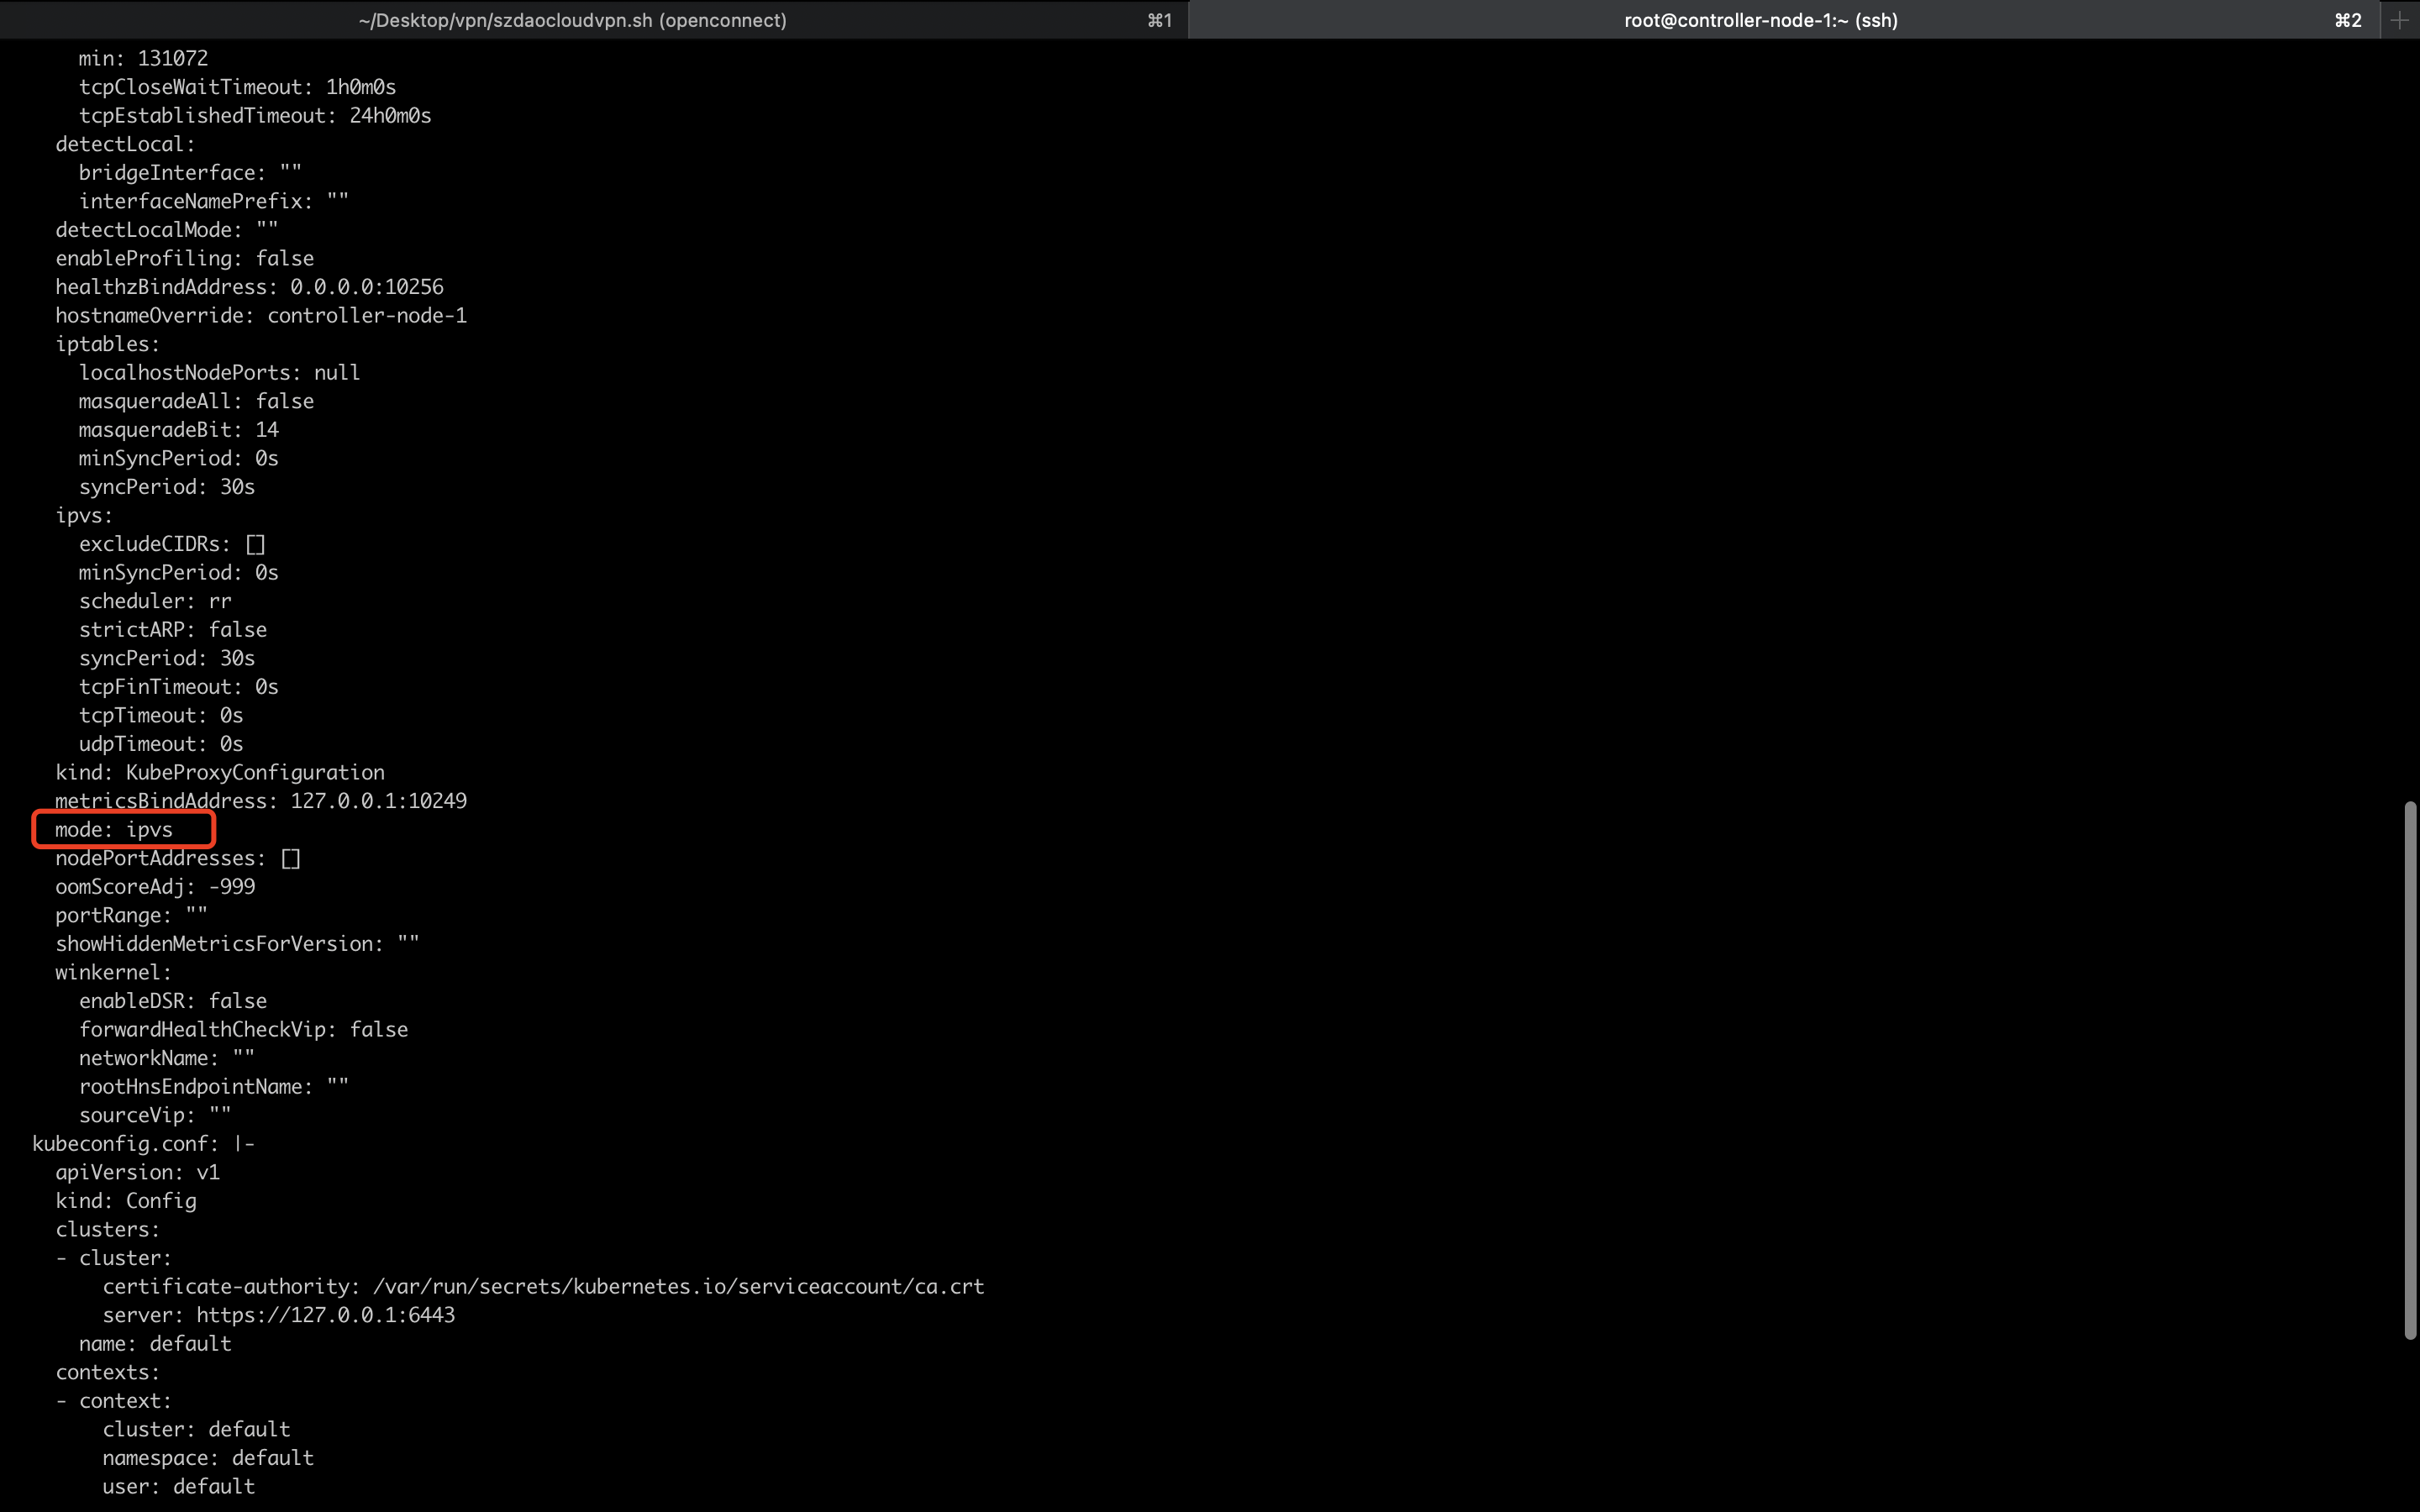Click 'strictARP: false' line
Image resolution: width=2420 pixels, height=1512 pixels.
[173, 630]
